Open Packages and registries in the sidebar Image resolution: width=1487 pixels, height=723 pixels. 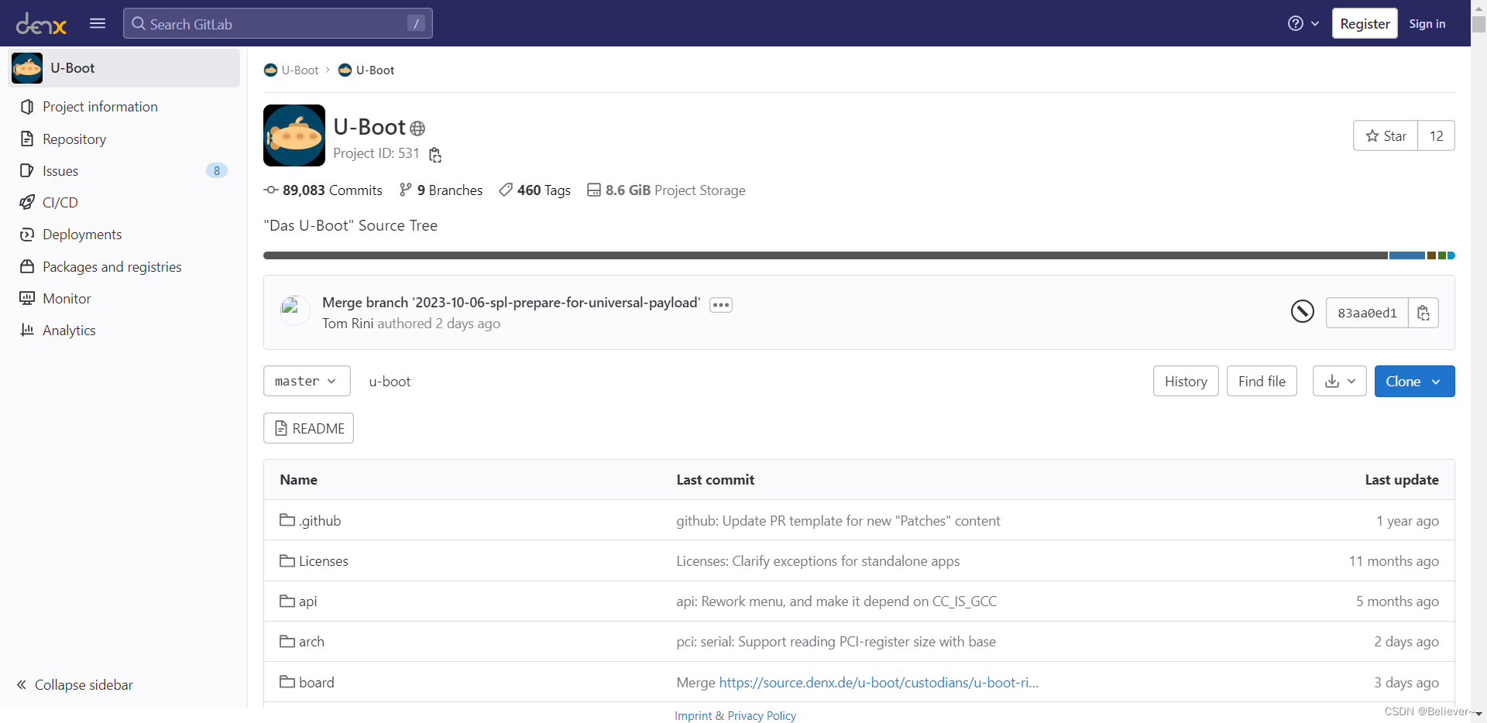(x=112, y=267)
